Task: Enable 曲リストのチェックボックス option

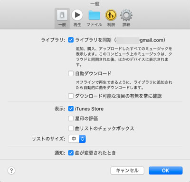Action: 71,128
